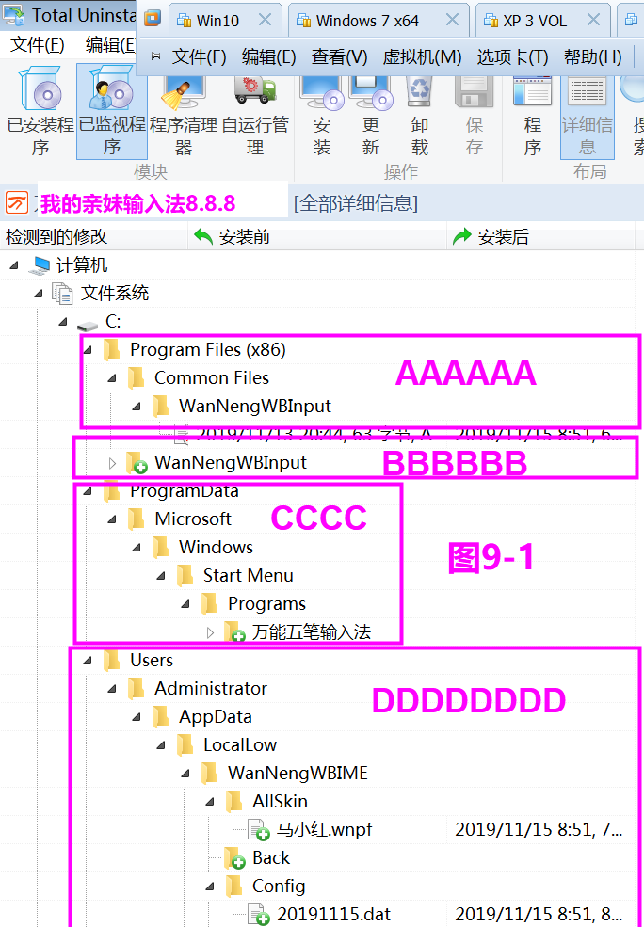Collapse the Common Files folder

[x=112, y=378]
